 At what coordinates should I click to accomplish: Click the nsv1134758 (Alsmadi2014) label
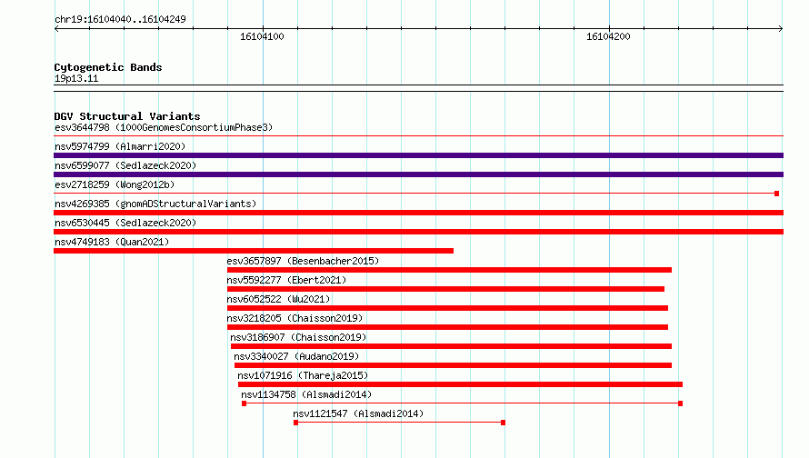[x=306, y=394]
